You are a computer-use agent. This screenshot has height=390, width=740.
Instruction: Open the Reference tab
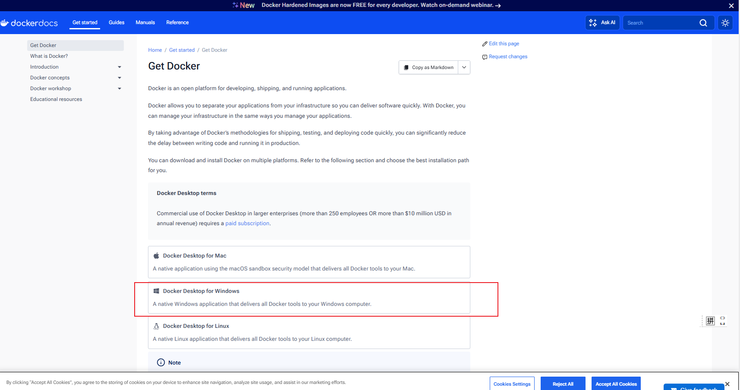click(x=177, y=22)
